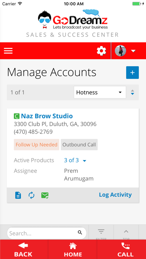Click the green email verified icon
The width and height of the screenshot is (146, 259).
click(x=45, y=195)
